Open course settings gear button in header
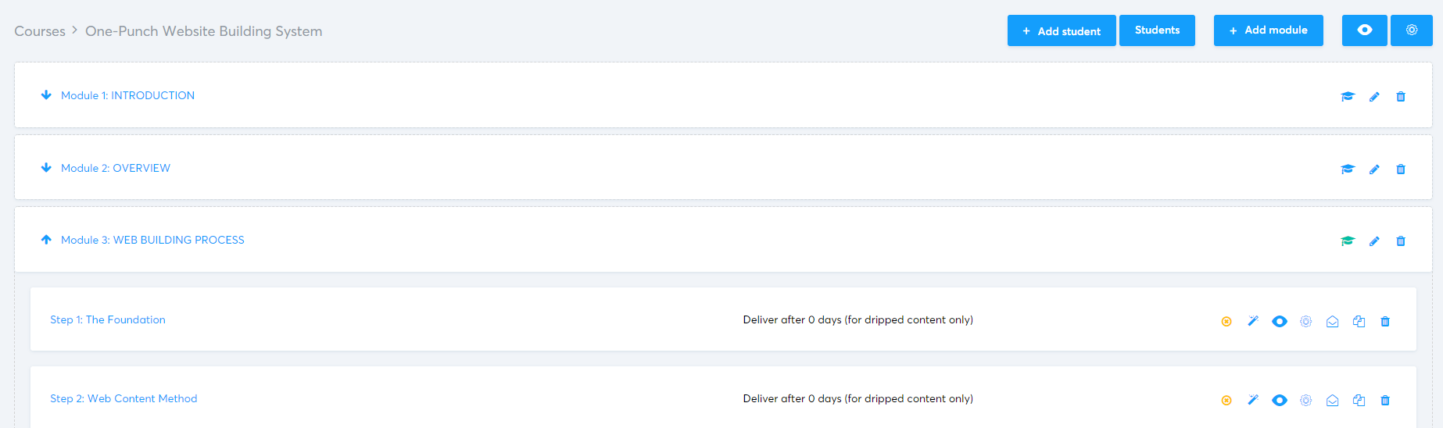The width and height of the screenshot is (1443, 428). pyautogui.click(x=1411, y=30)
